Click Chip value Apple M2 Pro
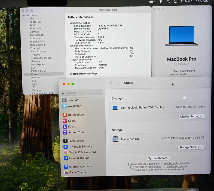The height and width of the screenshot is (191, 214). tap(187, 71)
